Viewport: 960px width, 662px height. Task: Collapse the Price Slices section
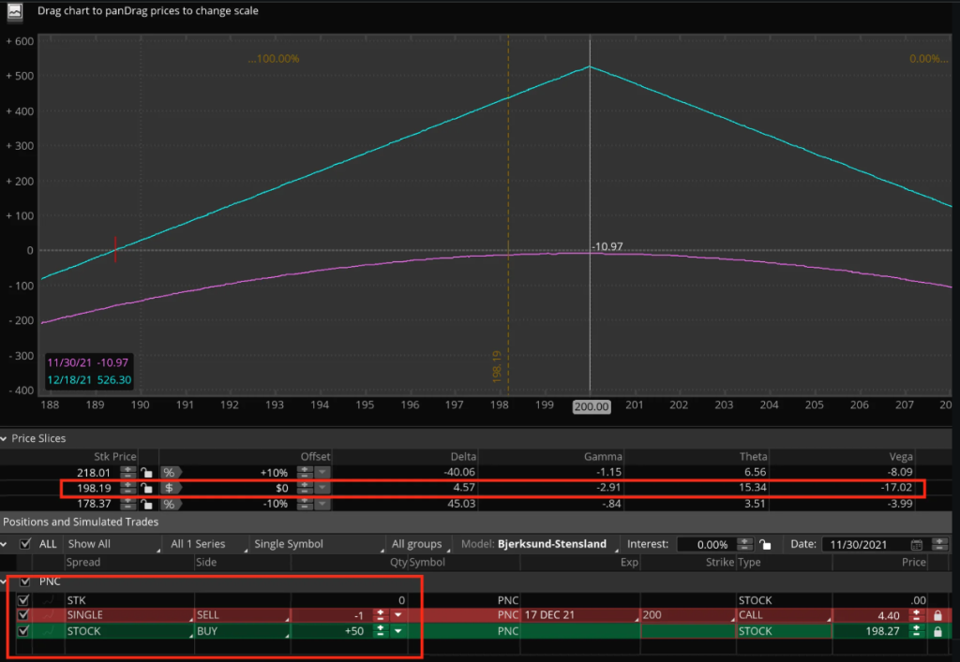(4, 438)
